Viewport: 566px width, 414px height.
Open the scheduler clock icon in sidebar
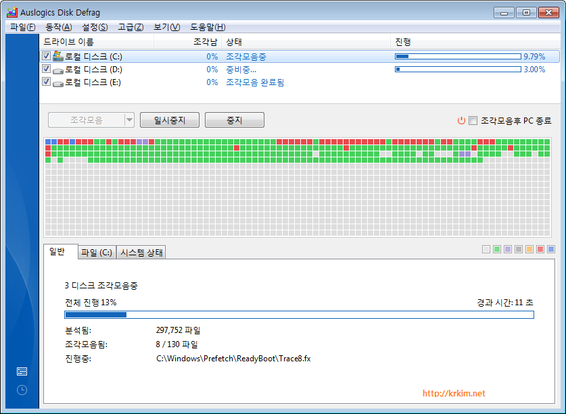(x=22, y=390)
